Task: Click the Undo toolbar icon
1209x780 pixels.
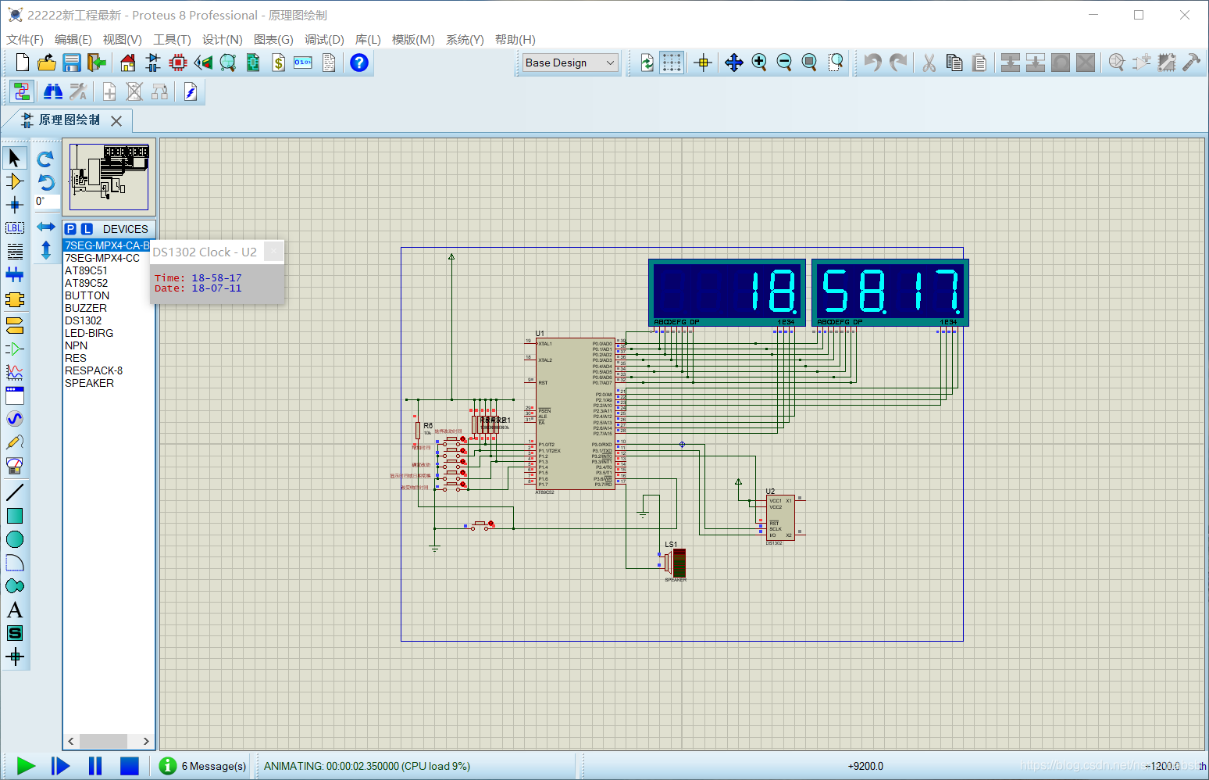Action: click(x=872, y=63)
